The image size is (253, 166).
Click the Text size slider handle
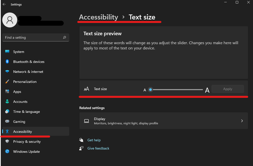[150, 89]
